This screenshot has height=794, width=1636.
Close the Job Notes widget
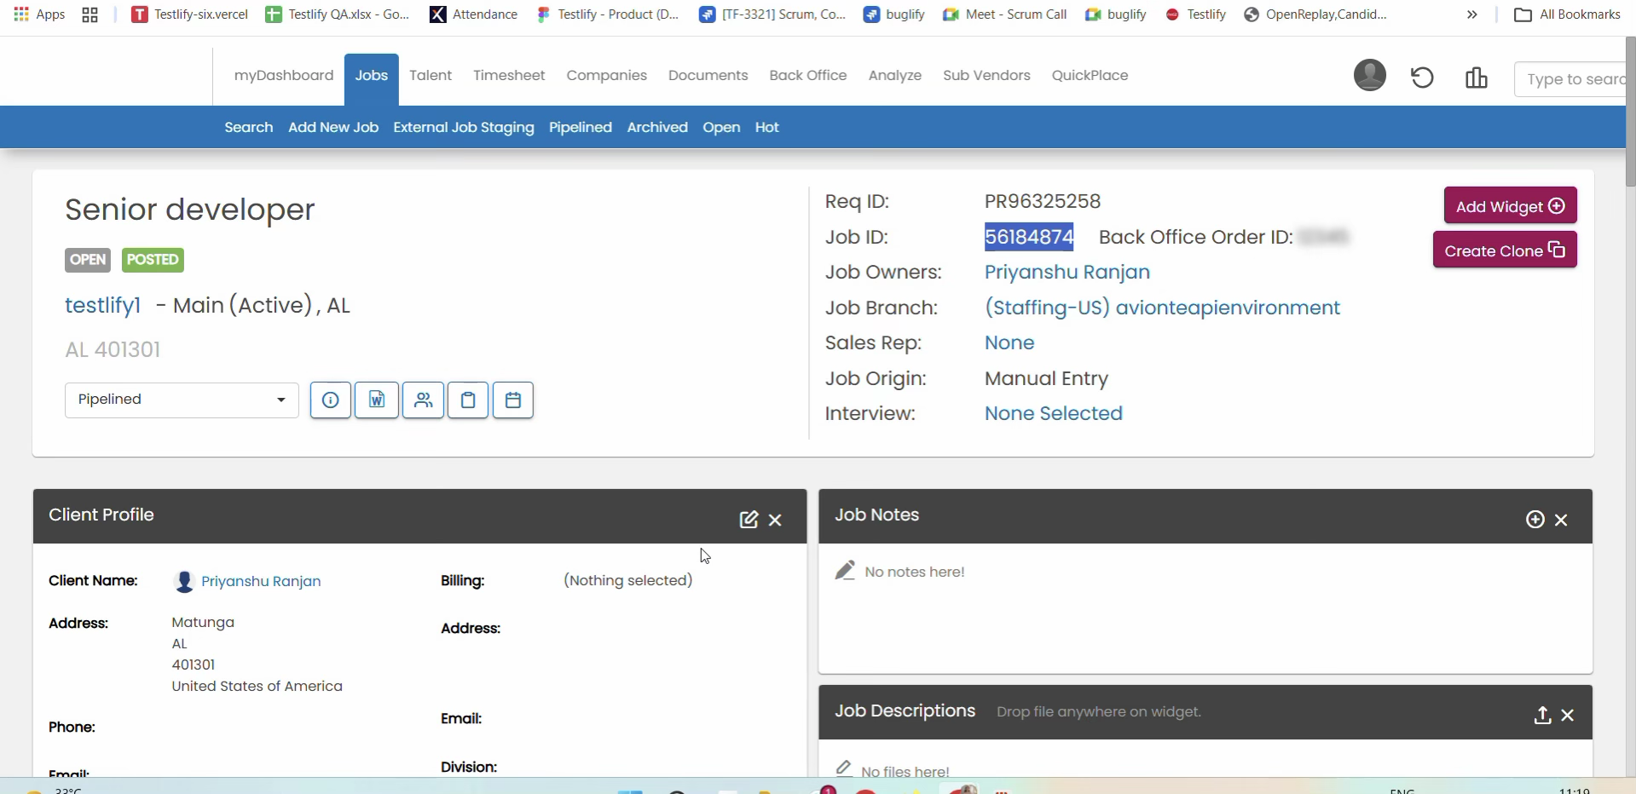coord(1561,520)
